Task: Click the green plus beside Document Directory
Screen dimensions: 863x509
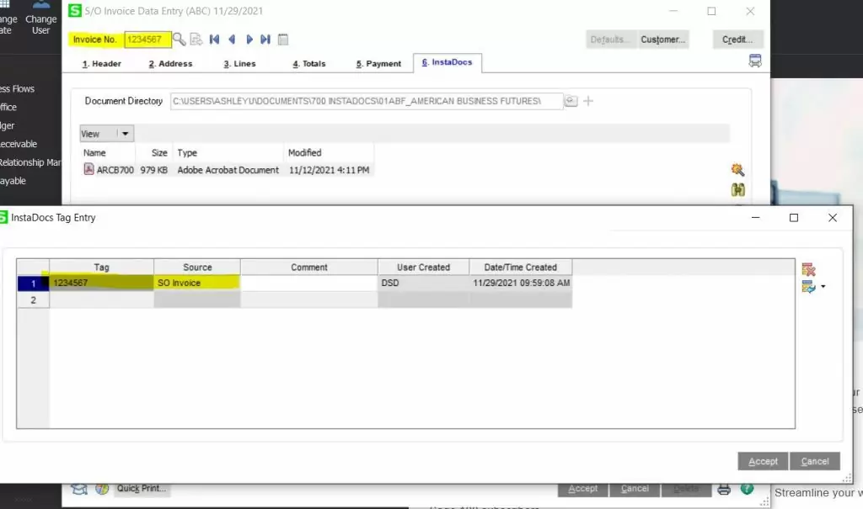Action: click(x=587, y=100)
